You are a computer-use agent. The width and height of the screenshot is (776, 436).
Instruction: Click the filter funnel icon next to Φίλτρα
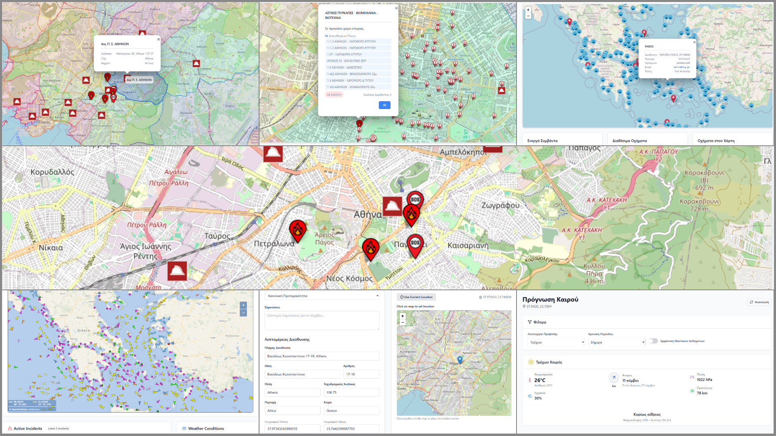(x=529, y=322)
